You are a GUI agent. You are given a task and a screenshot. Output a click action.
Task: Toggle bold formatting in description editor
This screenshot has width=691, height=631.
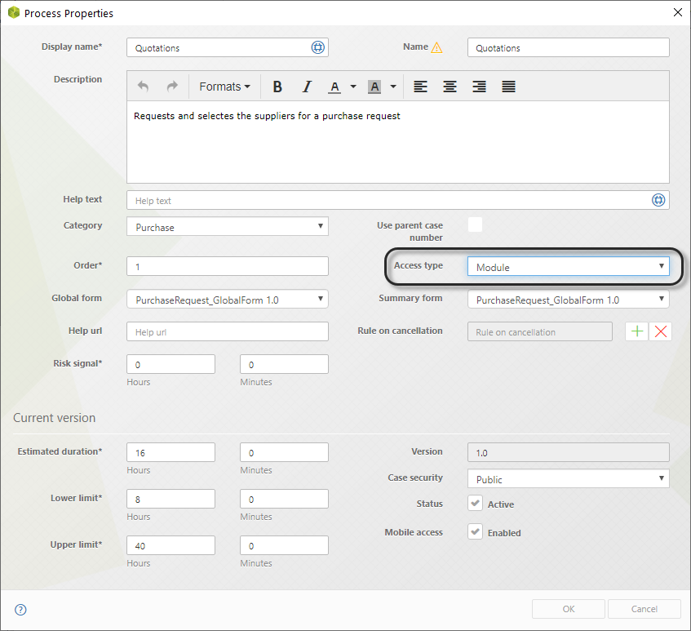pyautogui.click(x=277, y=87)
